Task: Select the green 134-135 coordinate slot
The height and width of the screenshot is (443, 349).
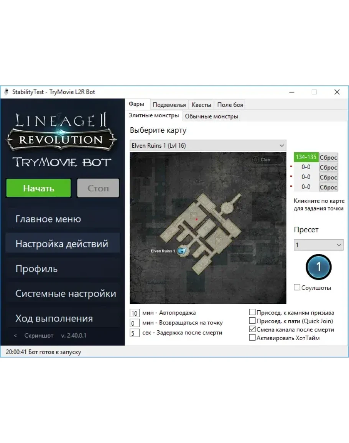Action: [x=306, y=157]
